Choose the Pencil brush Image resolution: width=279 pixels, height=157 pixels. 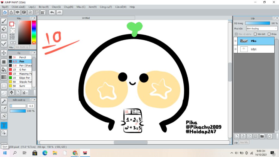click(x=20, y=57)
